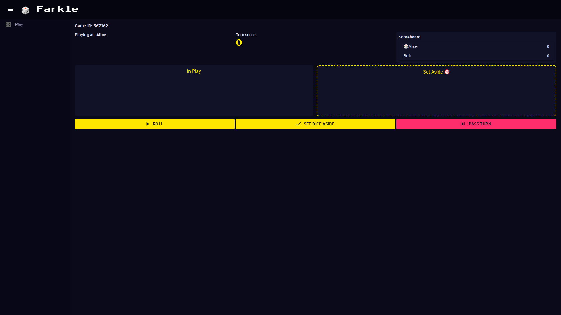The width and height of the screenshot is (561, 315).
Task: Click the Turn score label
Action: click(x=245, y=35)
